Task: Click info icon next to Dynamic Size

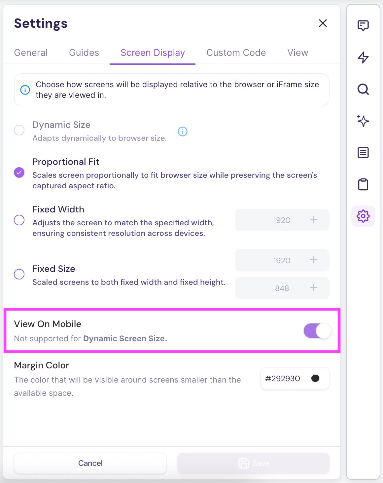Action: [183, 131]
